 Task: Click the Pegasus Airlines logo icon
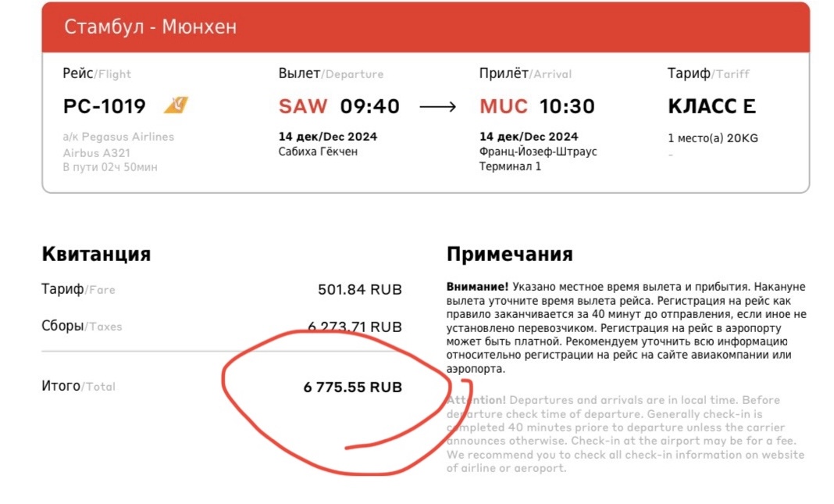pyautogui.click(x=176, y=105)
